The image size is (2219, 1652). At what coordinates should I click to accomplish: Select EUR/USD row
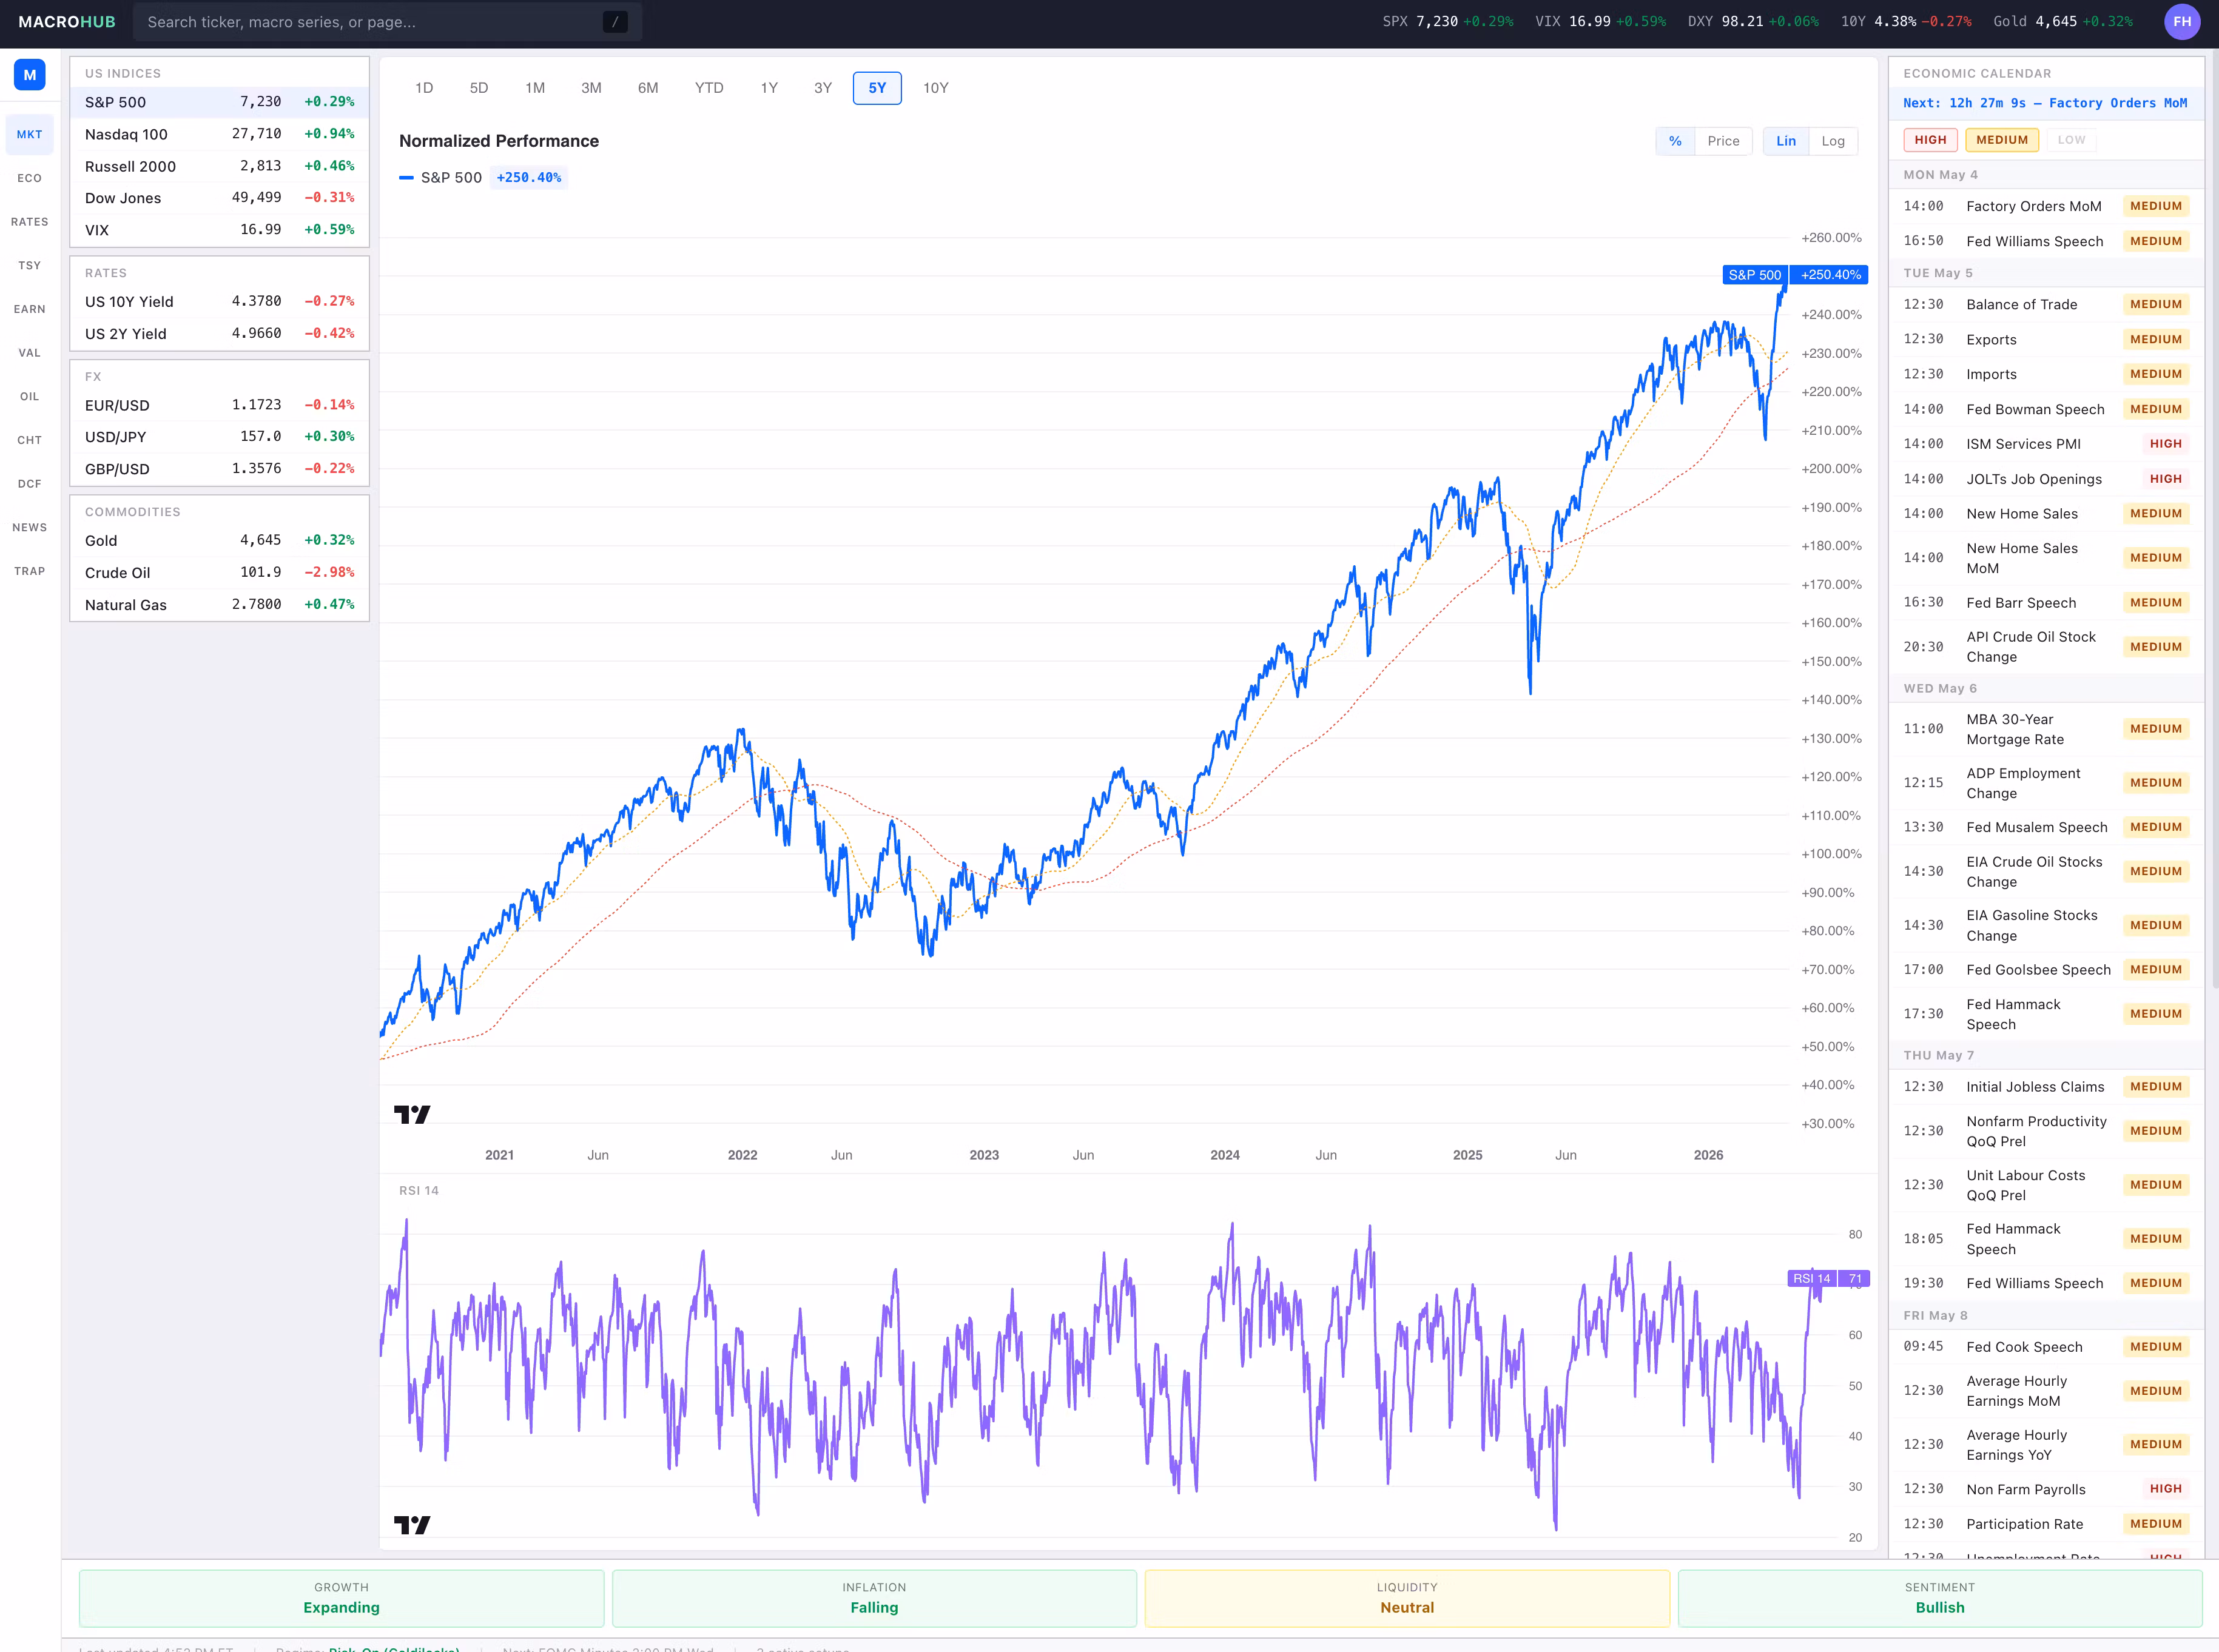[219, 405]
